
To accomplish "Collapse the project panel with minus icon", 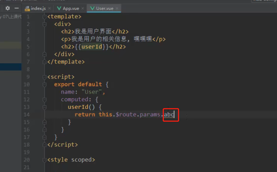I will coord(17,8).
